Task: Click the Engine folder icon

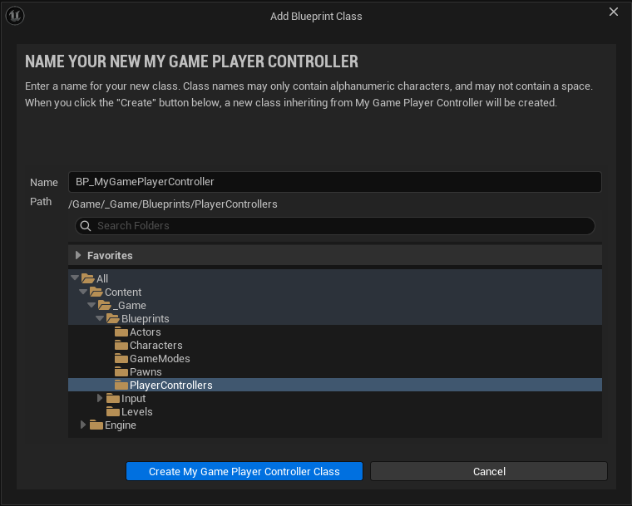Action: click(x=96, y=425)
